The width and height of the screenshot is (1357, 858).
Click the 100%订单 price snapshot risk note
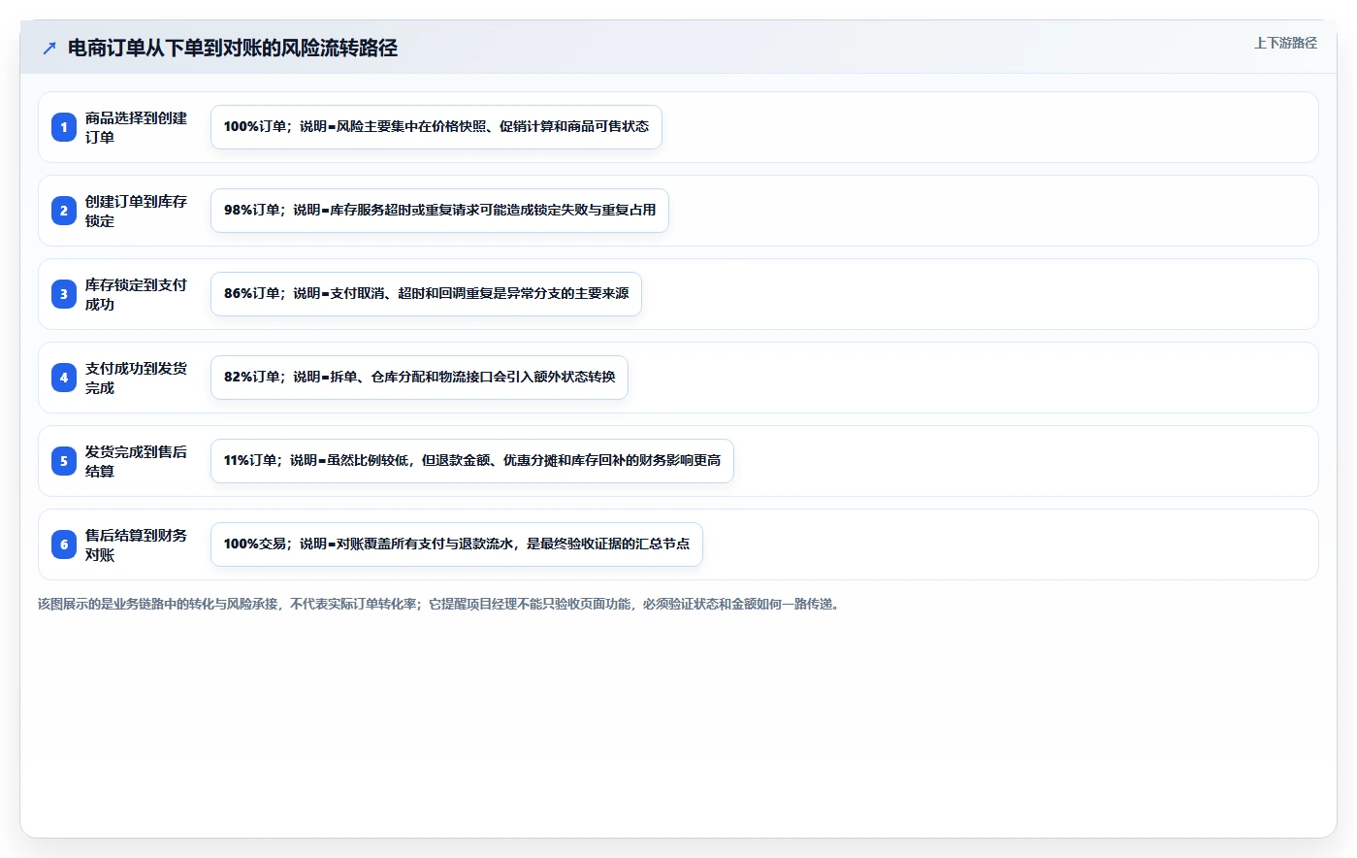tap(436, 127)
